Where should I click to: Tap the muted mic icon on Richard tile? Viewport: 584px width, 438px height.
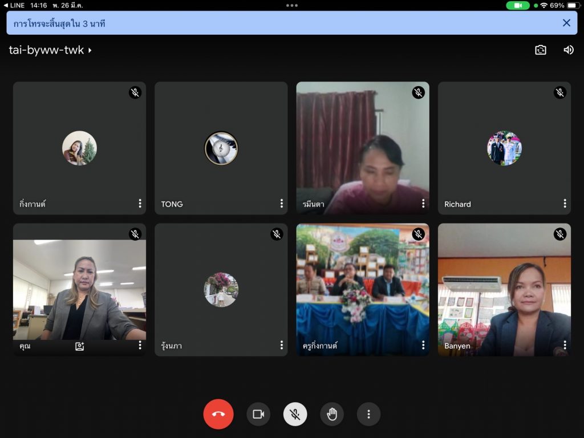pyautogui.click(x=560, y=92)
